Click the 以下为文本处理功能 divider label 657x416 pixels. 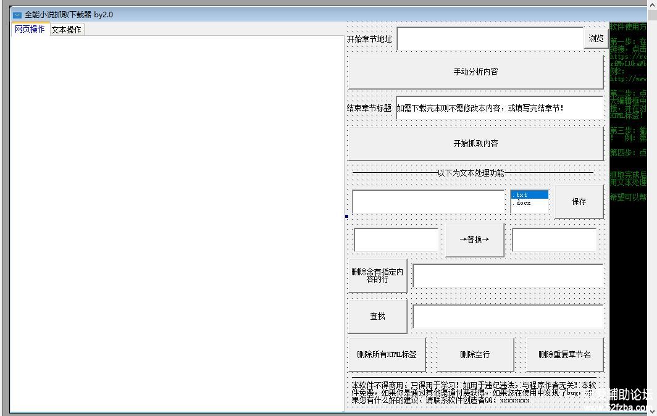pos(471,173)
